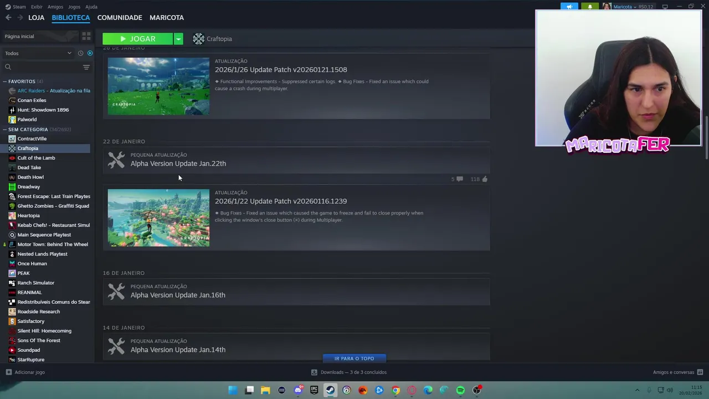Open Windows Start menu
The width and height of the screenshot is (709, 399).
233,390
